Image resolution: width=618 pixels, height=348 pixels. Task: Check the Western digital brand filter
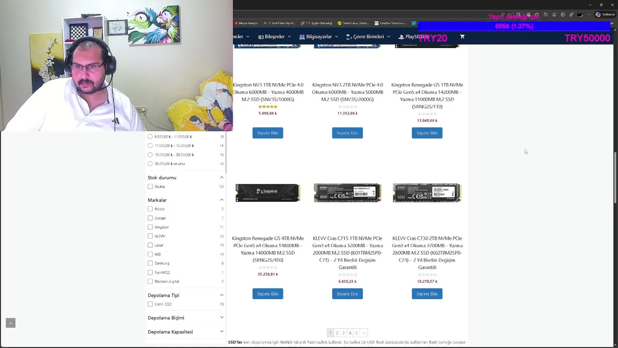[150, 281]
